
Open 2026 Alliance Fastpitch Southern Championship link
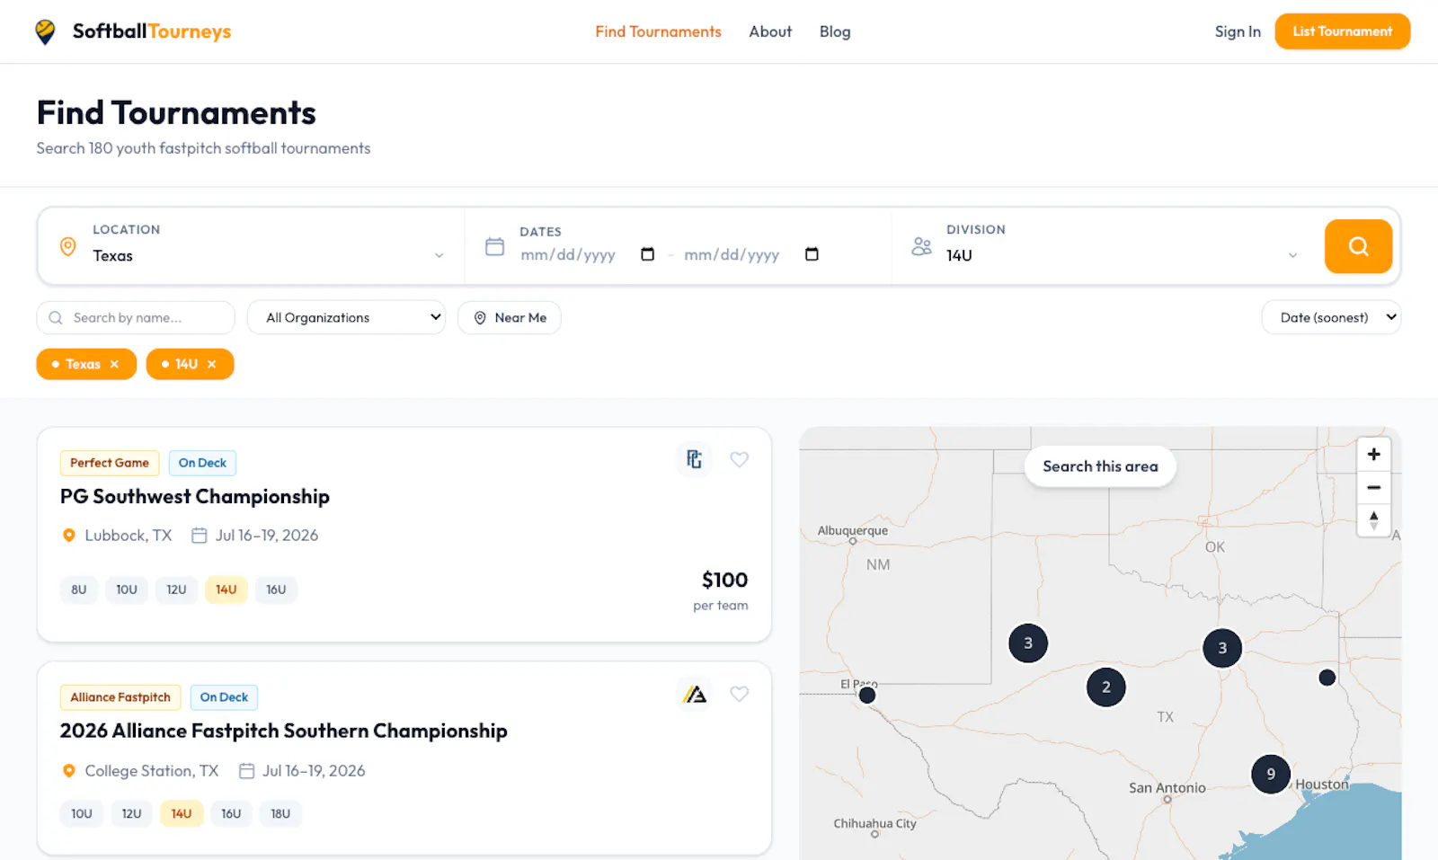click(284, 731)
